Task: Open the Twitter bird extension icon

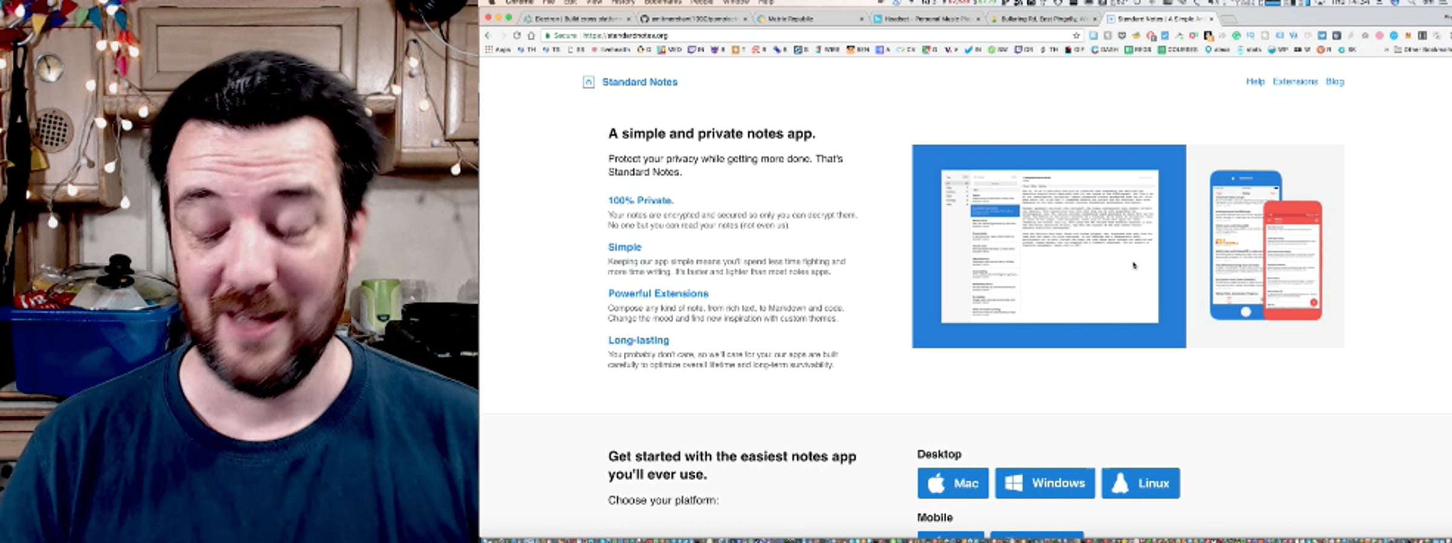Action: (1322, 35)
